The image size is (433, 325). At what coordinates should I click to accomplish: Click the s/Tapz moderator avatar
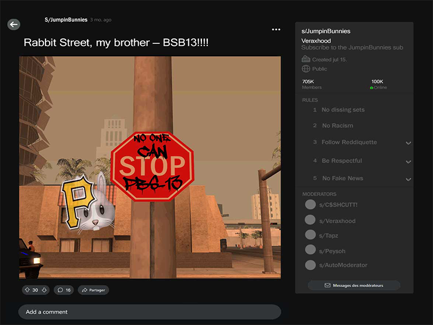pyautogui.click(x=310, y=235)
